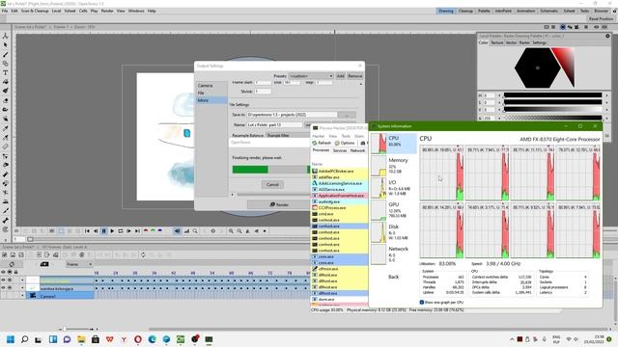
Task: Open Services tab in Process Hacker
Action: [339, 150]
